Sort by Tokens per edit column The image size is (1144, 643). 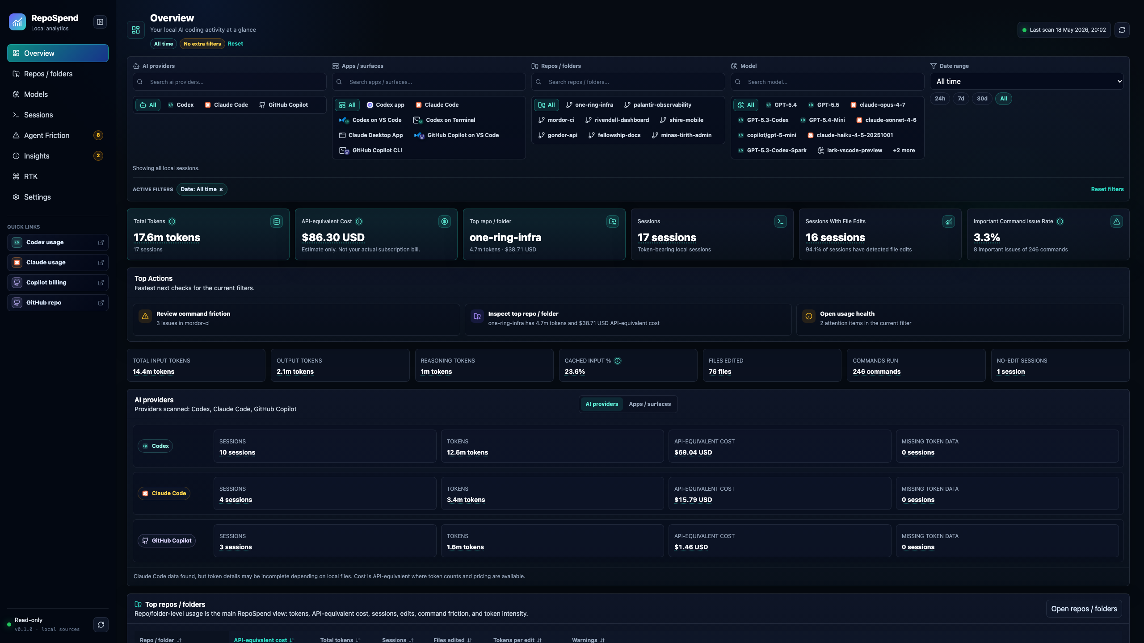(x=517, y=640)
